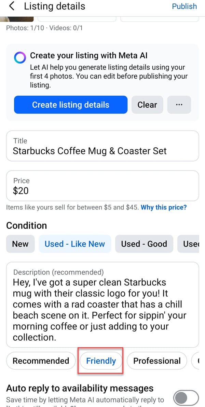Select the New condition option
205x407 pixels.
pyautogui.click(x=20, y=244)
